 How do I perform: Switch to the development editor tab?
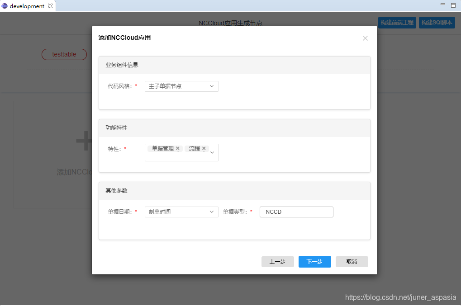(27, 6)
